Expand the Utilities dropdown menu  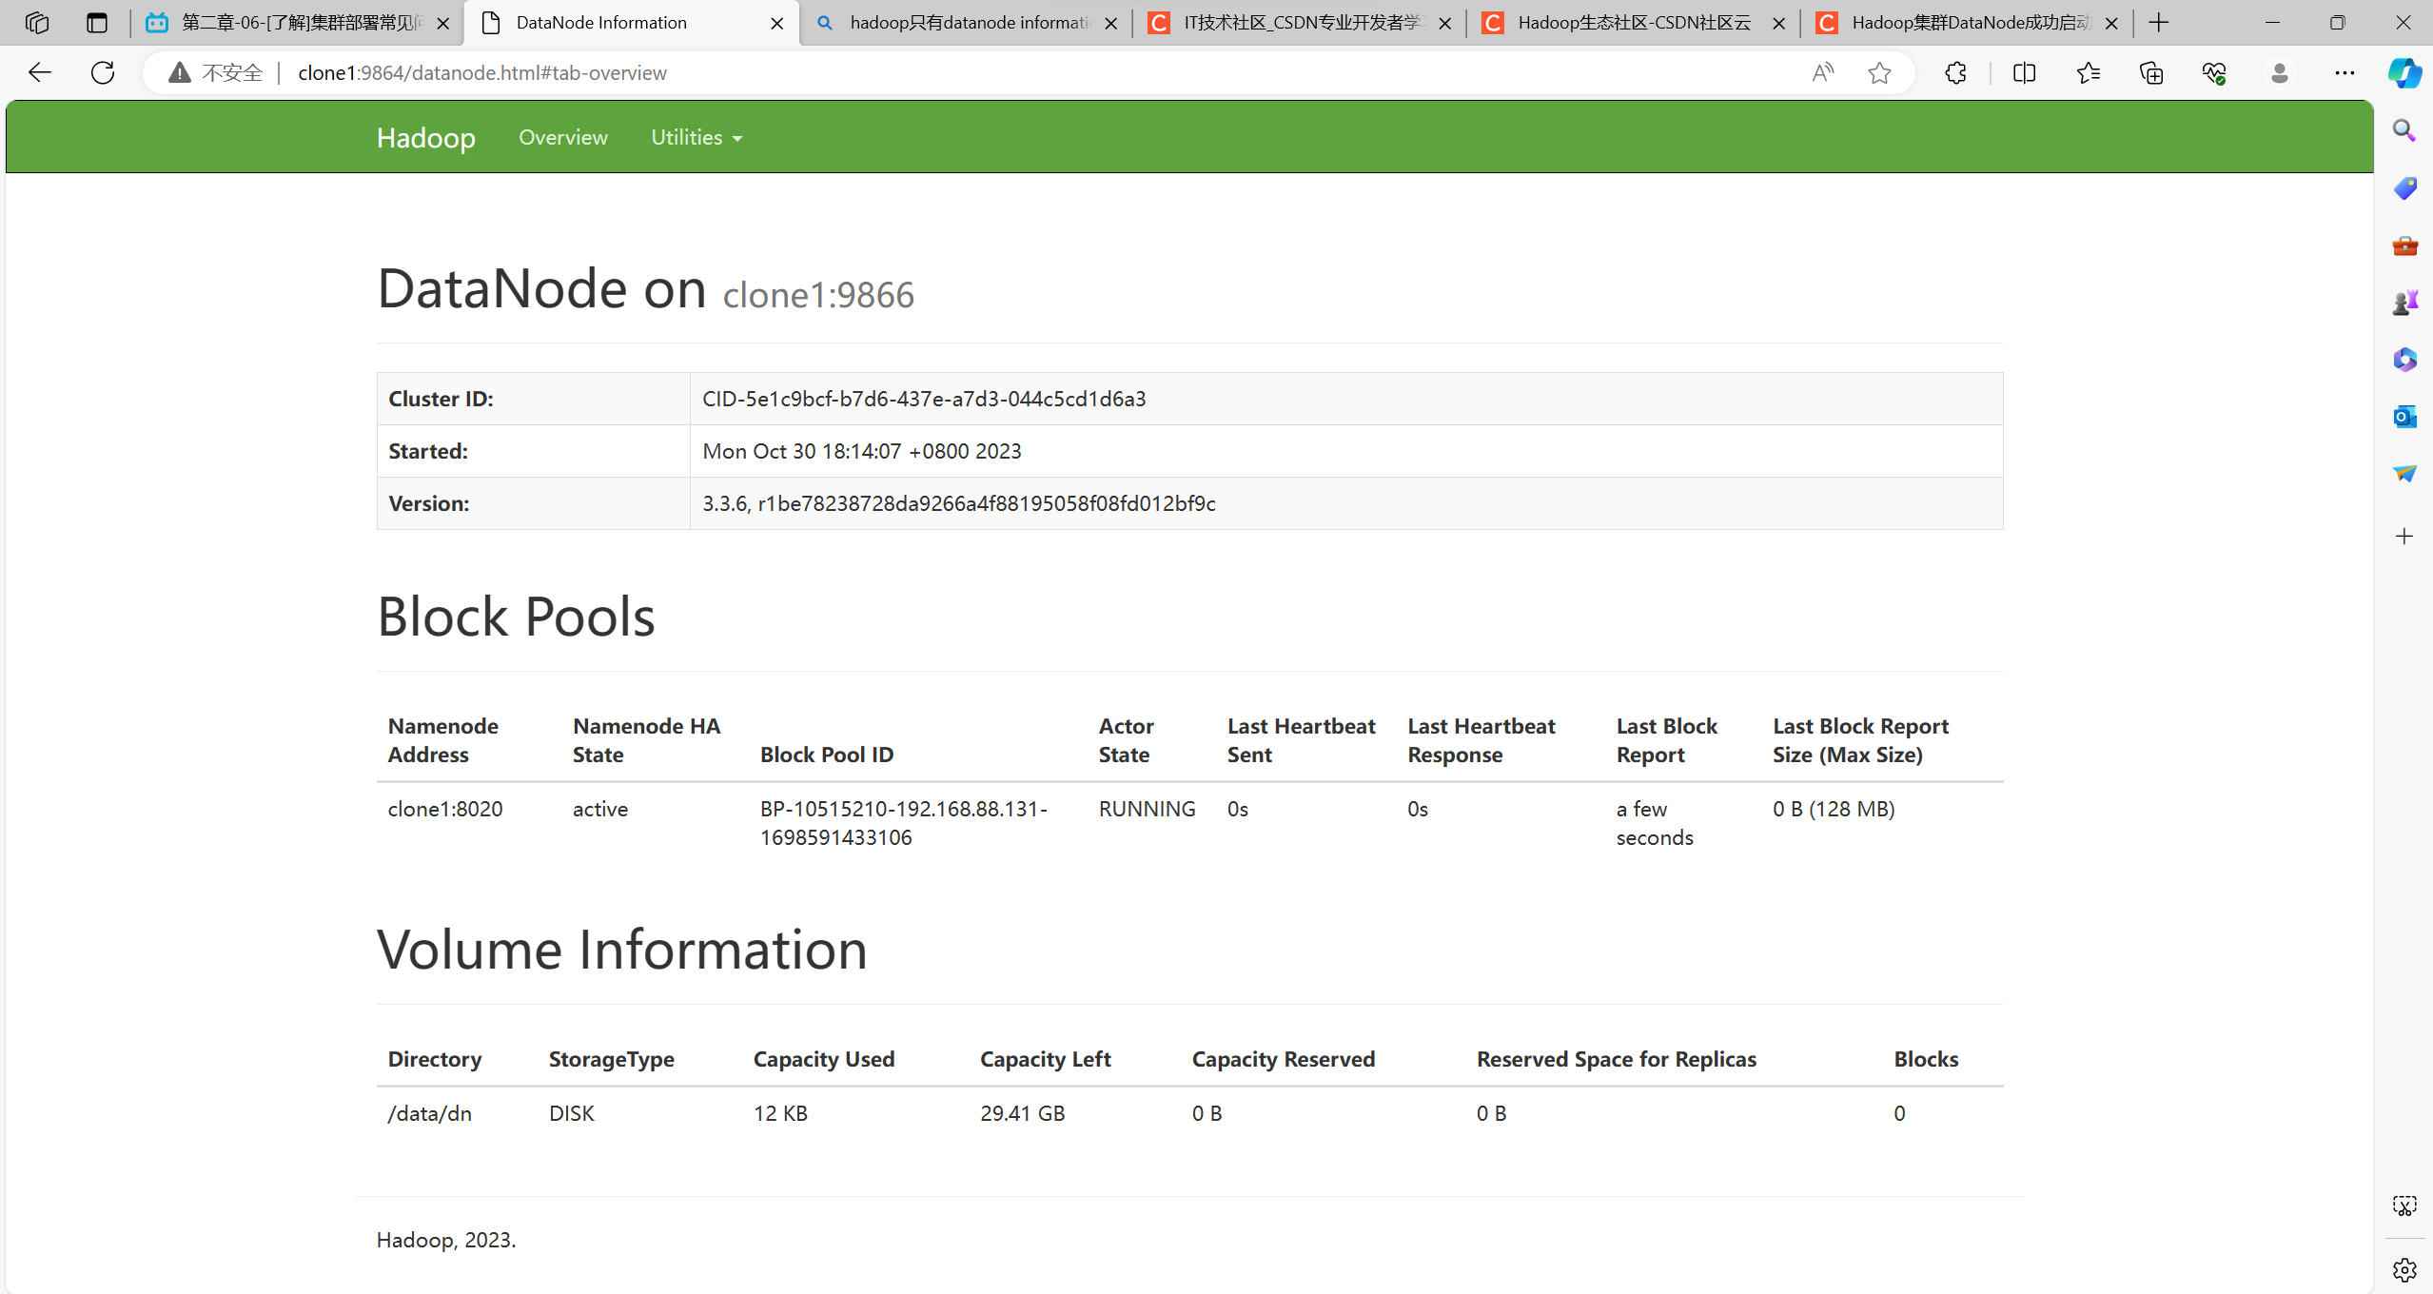[x=697, y=138]
